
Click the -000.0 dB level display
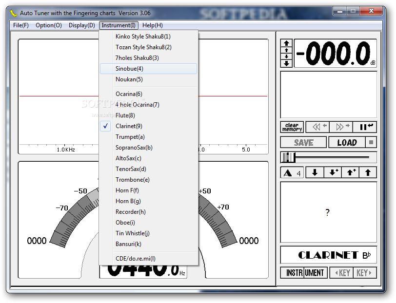336,53
